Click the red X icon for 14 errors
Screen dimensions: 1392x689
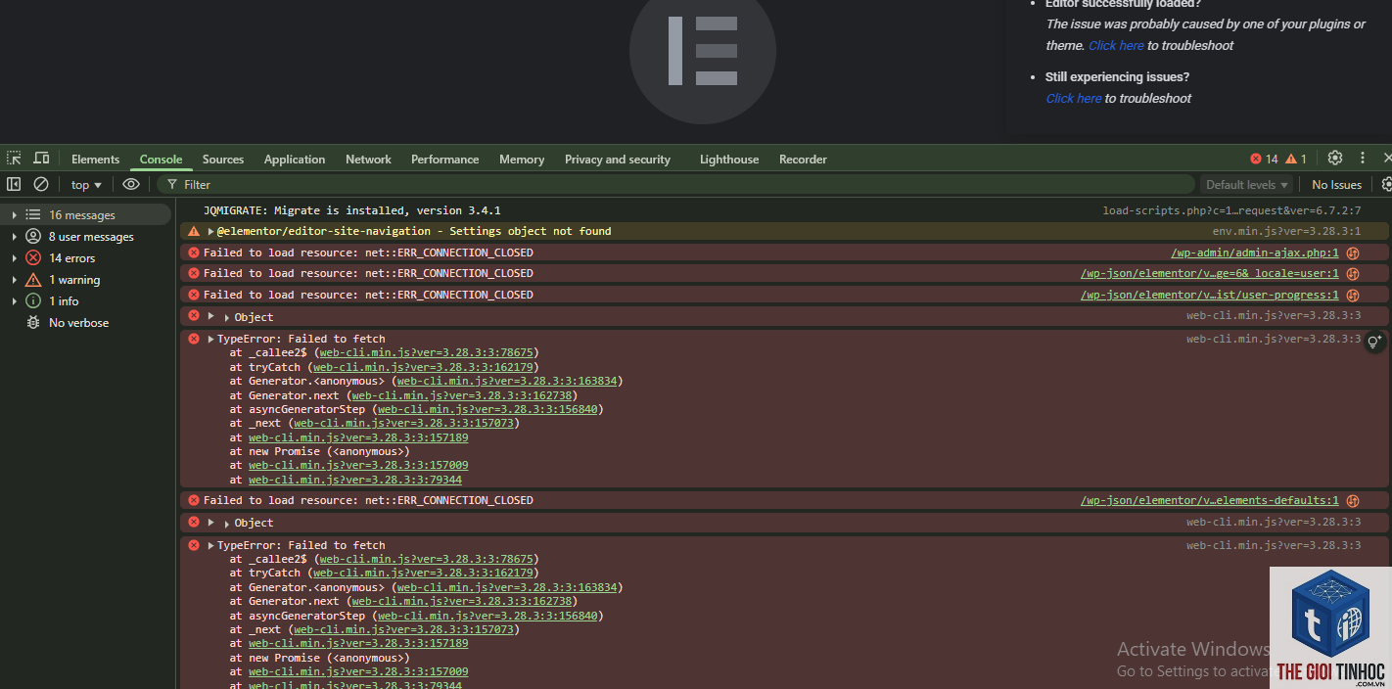coord(33,257)
